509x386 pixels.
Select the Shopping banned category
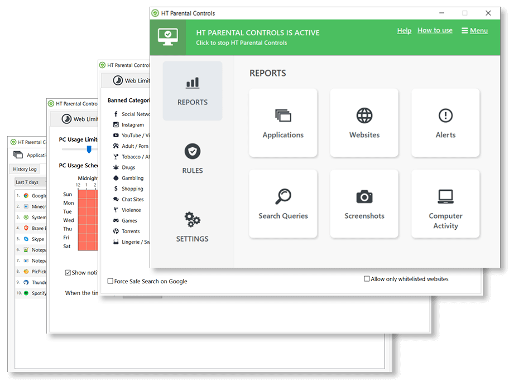tap(128, 189)
